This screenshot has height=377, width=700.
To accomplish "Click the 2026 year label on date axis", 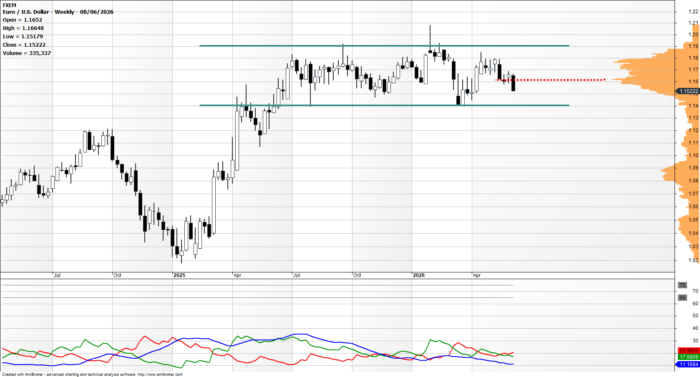I will [419, 275].
